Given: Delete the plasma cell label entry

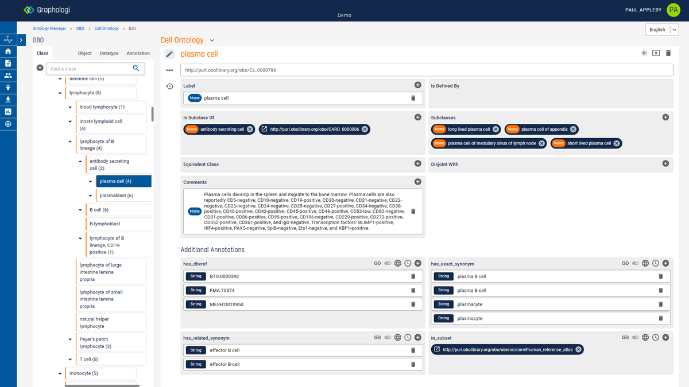Looking at the screenshot, I should 413,98.
